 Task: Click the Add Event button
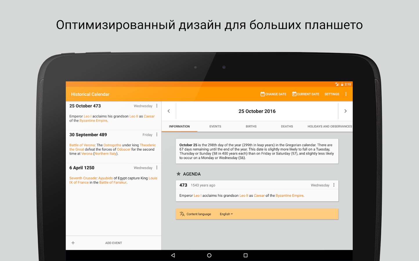click(x=113, y=243)
